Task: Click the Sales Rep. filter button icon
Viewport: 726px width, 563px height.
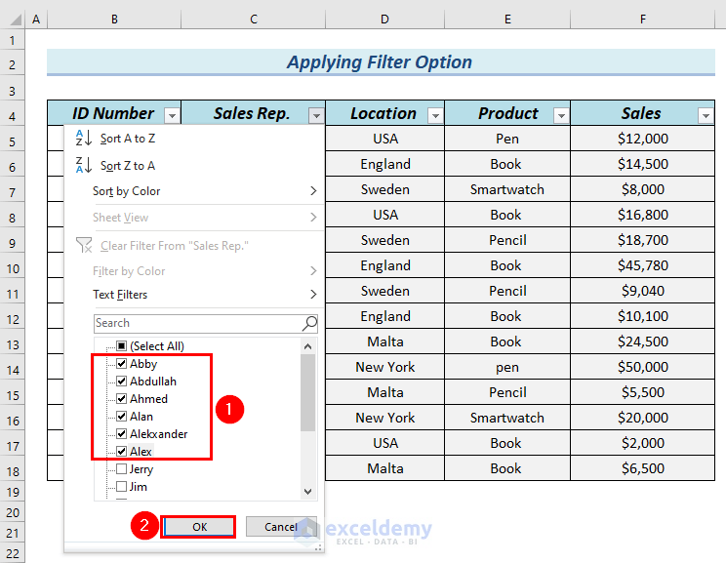Action: (x=315, y=115)
